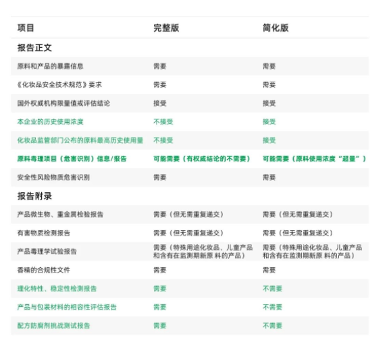Select the 报告附录 section heading
This screenshot has height=344, width=389.
click(34, 196)
